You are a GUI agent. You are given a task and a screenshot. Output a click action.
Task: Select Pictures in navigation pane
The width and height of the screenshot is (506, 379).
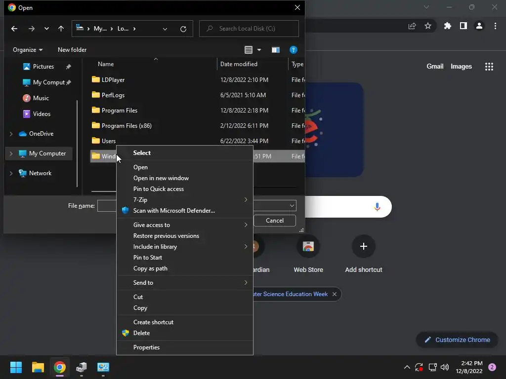click(43, 67)
